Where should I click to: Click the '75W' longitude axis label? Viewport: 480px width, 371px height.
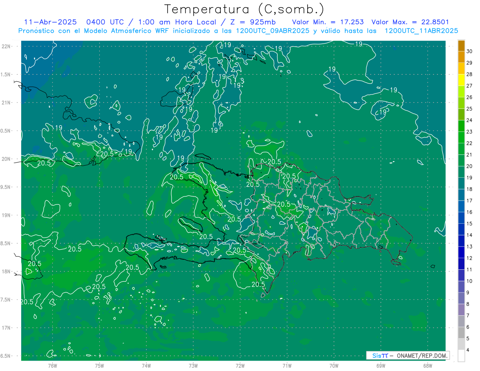[99, 365]
